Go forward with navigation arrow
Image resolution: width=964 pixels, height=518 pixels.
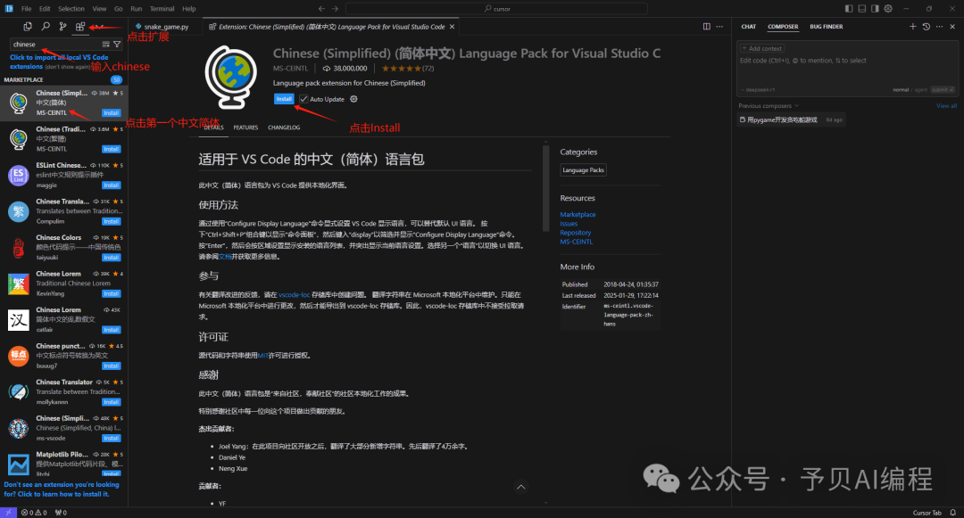point(335,9)
